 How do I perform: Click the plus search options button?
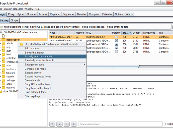67,124
